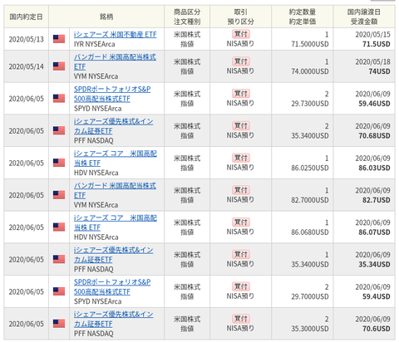
Task: Click the 2020/05/15 settlement date
Action: click(372, 35)
